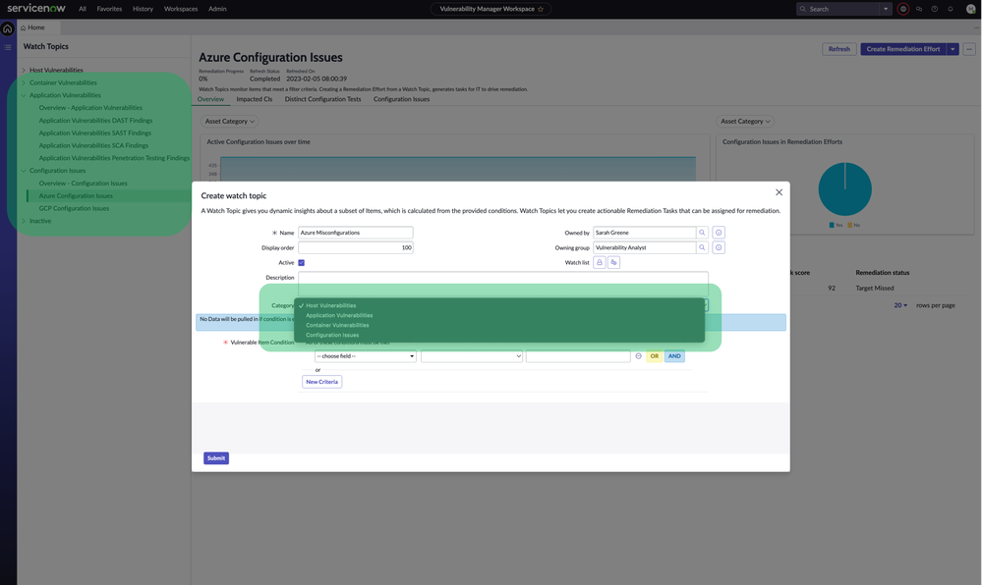
Task: Open the global search scope dropdown arrow
Action: point(885,9)
